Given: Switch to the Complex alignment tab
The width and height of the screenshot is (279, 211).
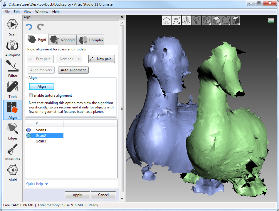Looking at the screenshot, I should coord(90,40).
